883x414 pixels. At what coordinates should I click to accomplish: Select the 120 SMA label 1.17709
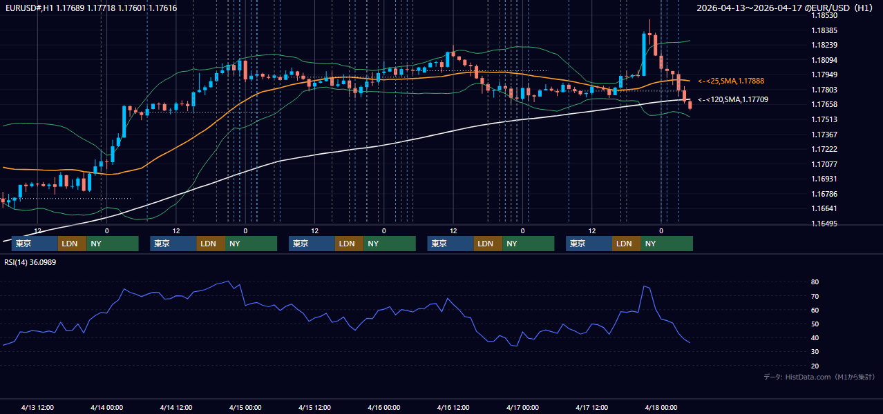tap(733, 99)
